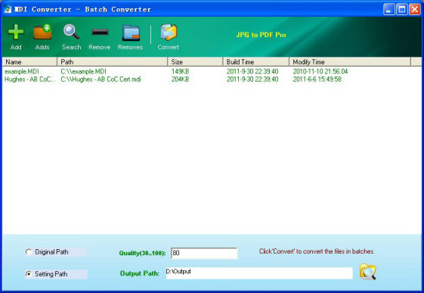Sort by Build Time column header
Viewport: 424px width, 293px height.
point(256,62)
